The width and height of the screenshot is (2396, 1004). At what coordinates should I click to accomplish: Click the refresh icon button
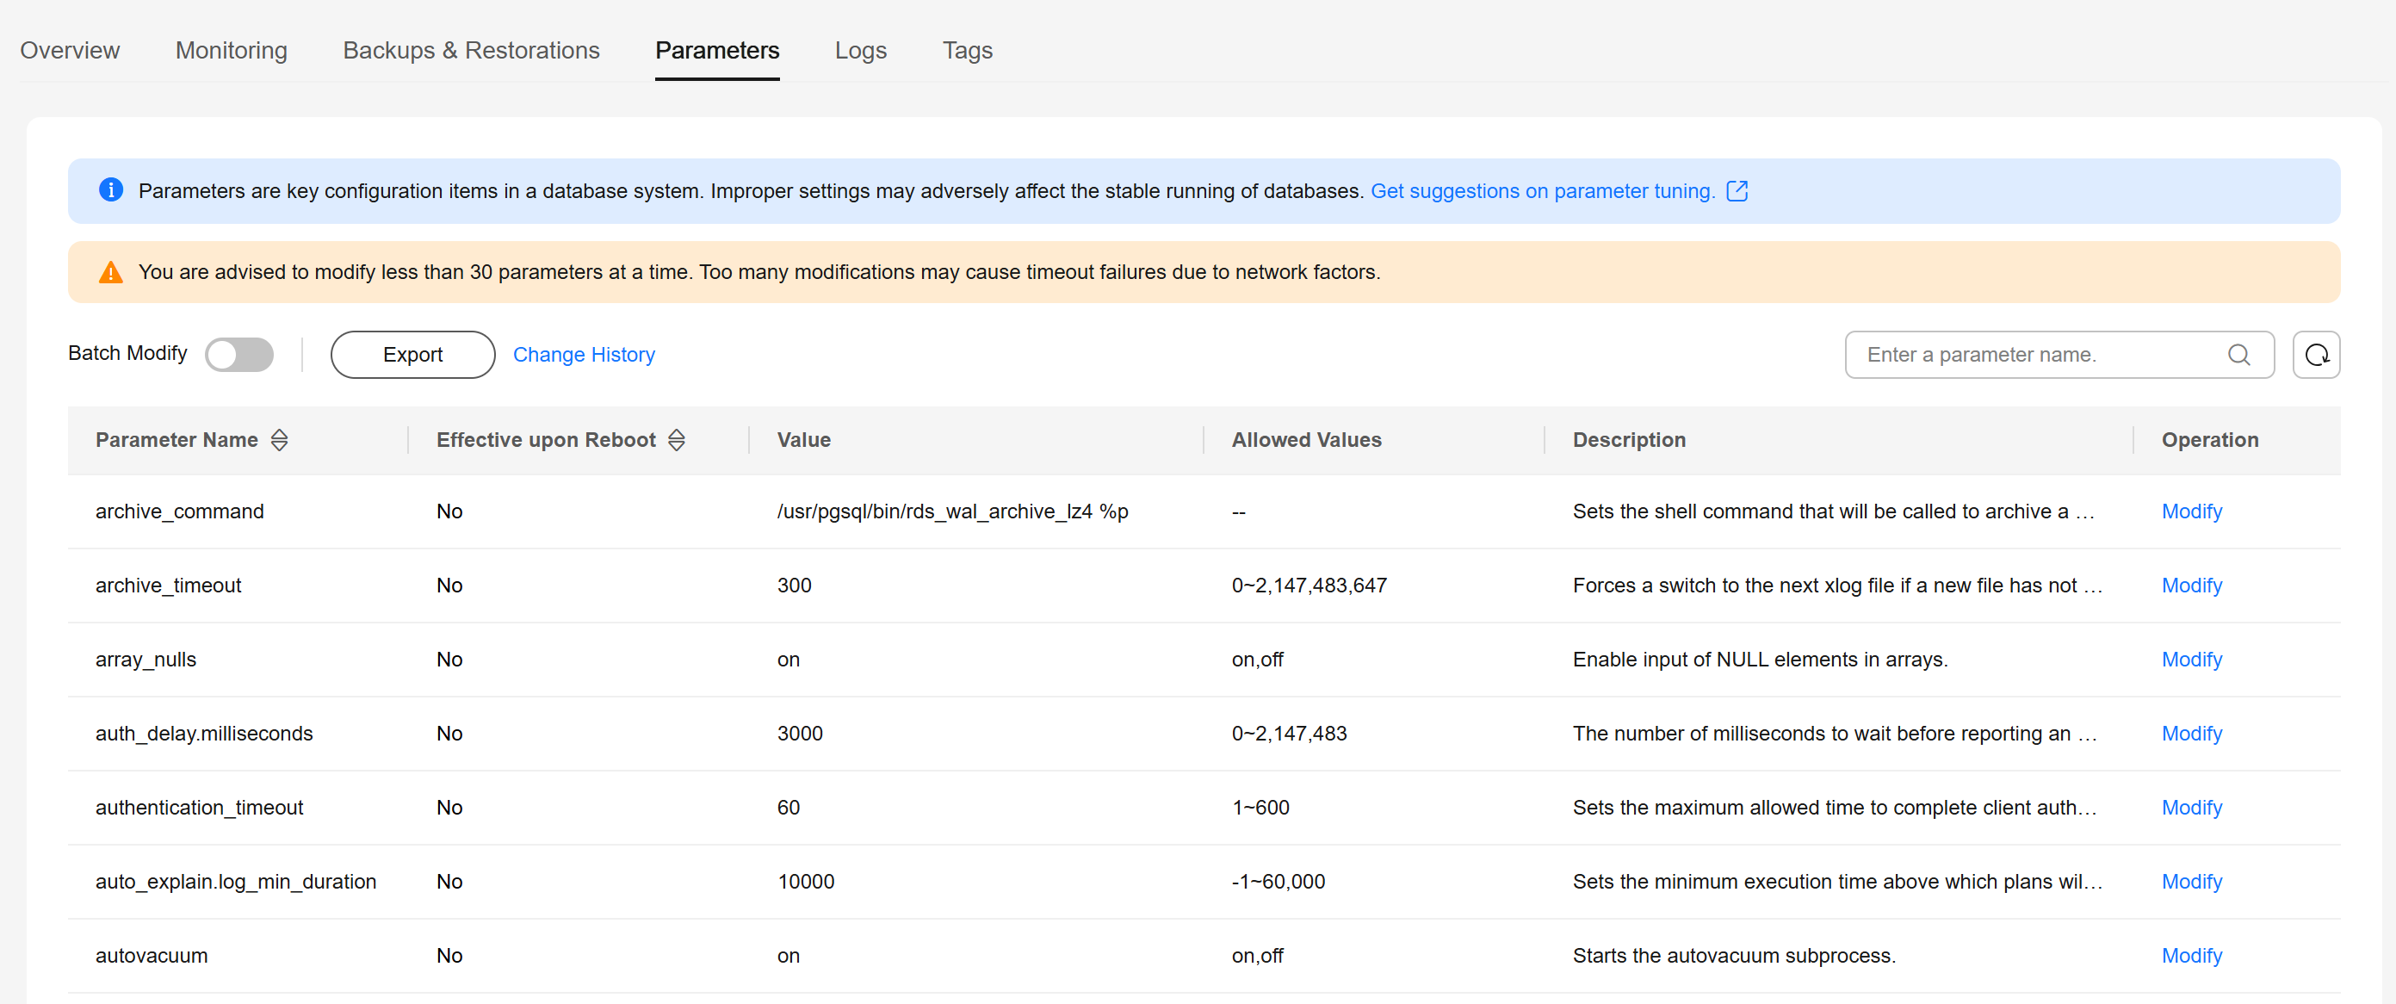pyautogui.click(x=2315, y=355)
